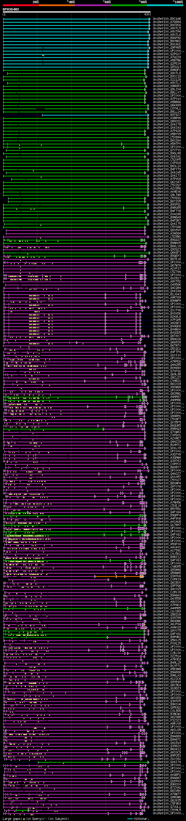Click the UniRef100_A9XTL8 label
This screenshot has width=186, height=821.
coord(167,73)
